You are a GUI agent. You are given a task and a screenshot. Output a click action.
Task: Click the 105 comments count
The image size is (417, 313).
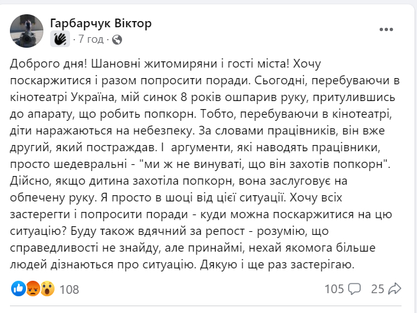334,289
